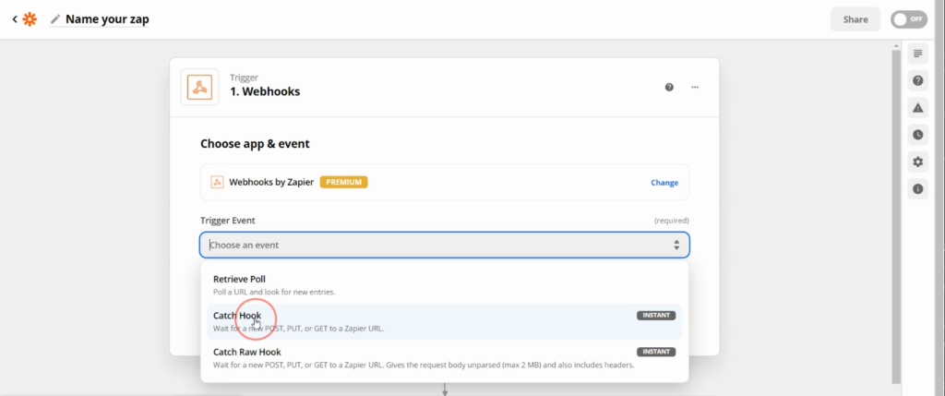Click the 'Choose app & event' heading
Screen dimensions: 945x396
click(x=255, y=144)
